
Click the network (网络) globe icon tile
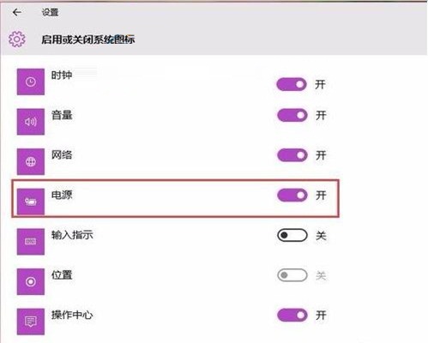[x=31, y=162]
